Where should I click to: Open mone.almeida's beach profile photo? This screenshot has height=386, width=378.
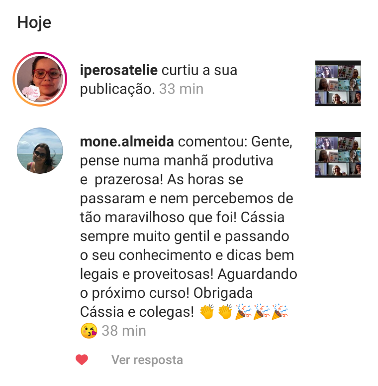pos(40,150)
